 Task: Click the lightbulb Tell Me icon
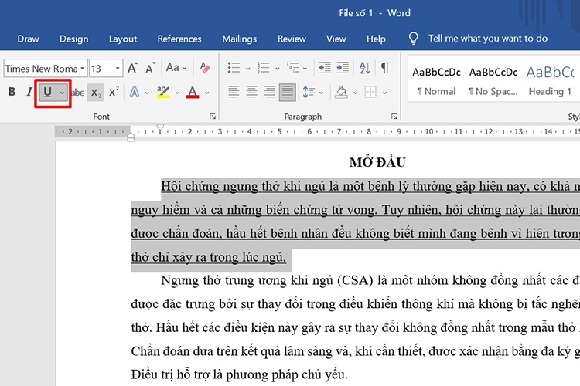(x=413, y=39)
